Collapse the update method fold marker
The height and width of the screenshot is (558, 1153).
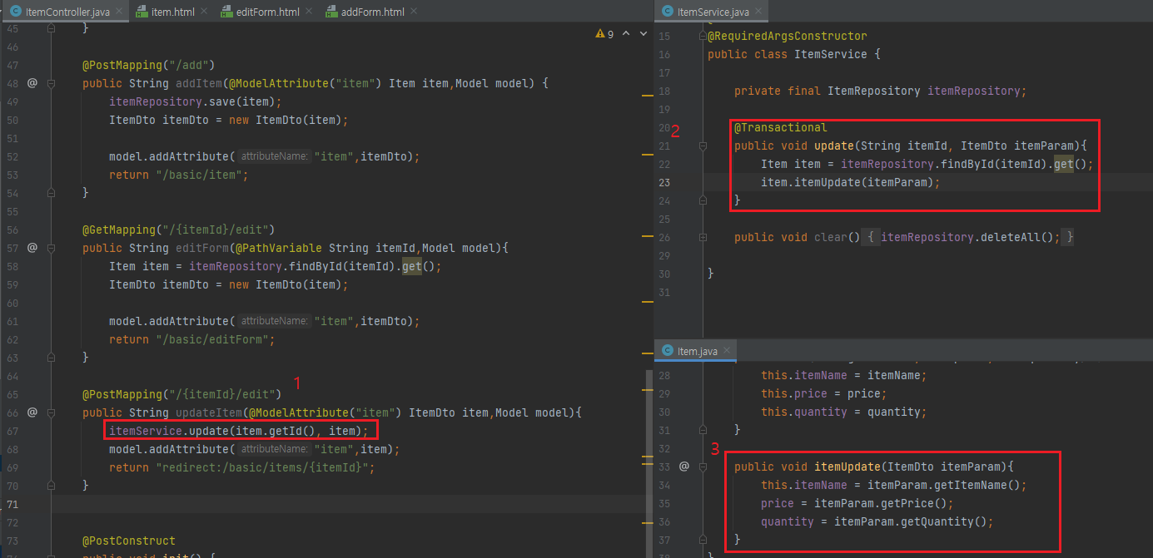coord(703,146)
